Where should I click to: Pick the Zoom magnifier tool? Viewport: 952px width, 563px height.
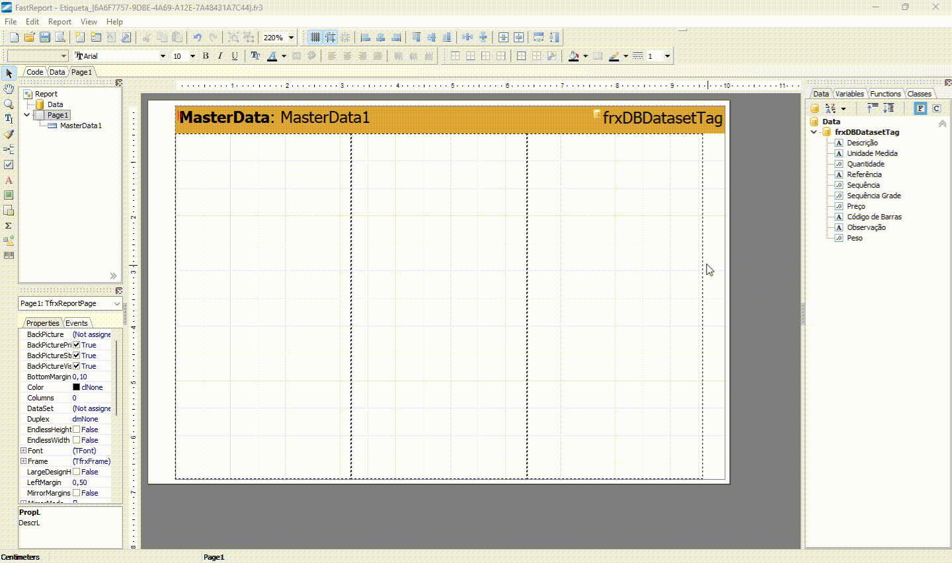tap(9, 104)
